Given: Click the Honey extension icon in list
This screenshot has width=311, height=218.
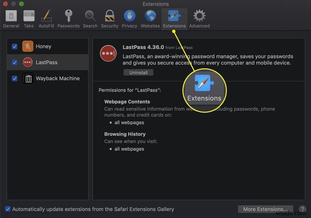Looking at the screenshot, I should 28,46.
